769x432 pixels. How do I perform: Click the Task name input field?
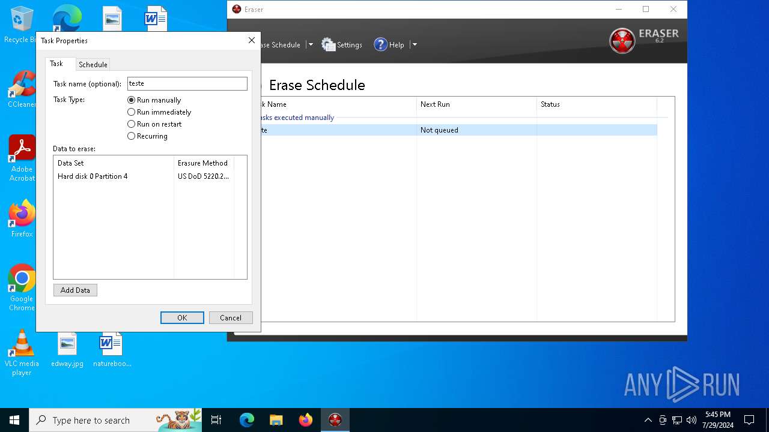pos(187,83)
